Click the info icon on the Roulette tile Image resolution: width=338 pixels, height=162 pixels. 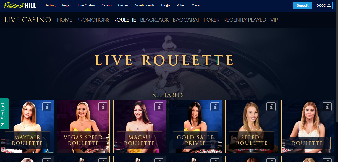[x=327, y=106]
